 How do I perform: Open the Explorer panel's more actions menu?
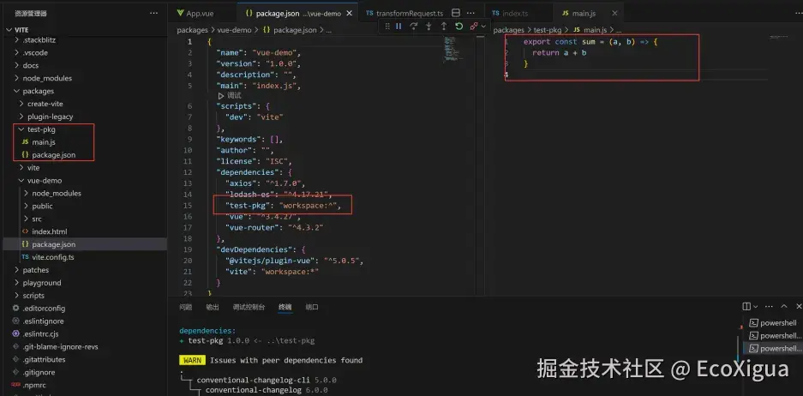click(x=153, y=14)
